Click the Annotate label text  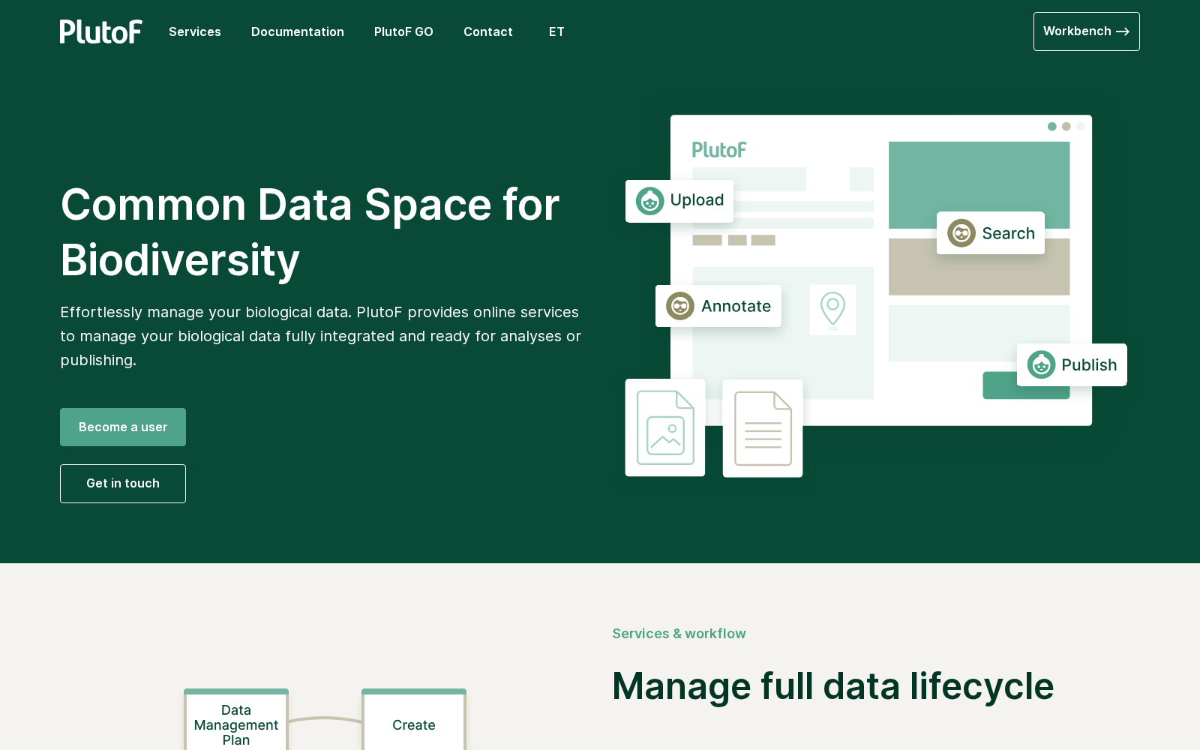point(736,306)
